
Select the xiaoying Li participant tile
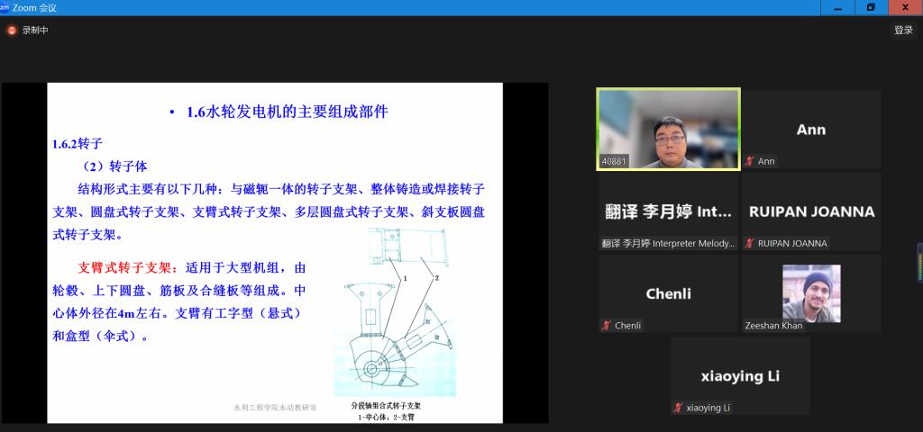click(739, 375)
